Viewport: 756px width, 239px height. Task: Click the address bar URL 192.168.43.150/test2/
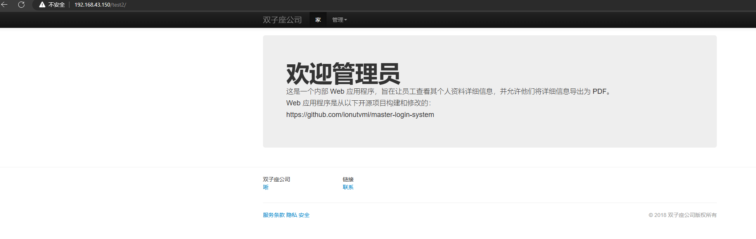100,5
